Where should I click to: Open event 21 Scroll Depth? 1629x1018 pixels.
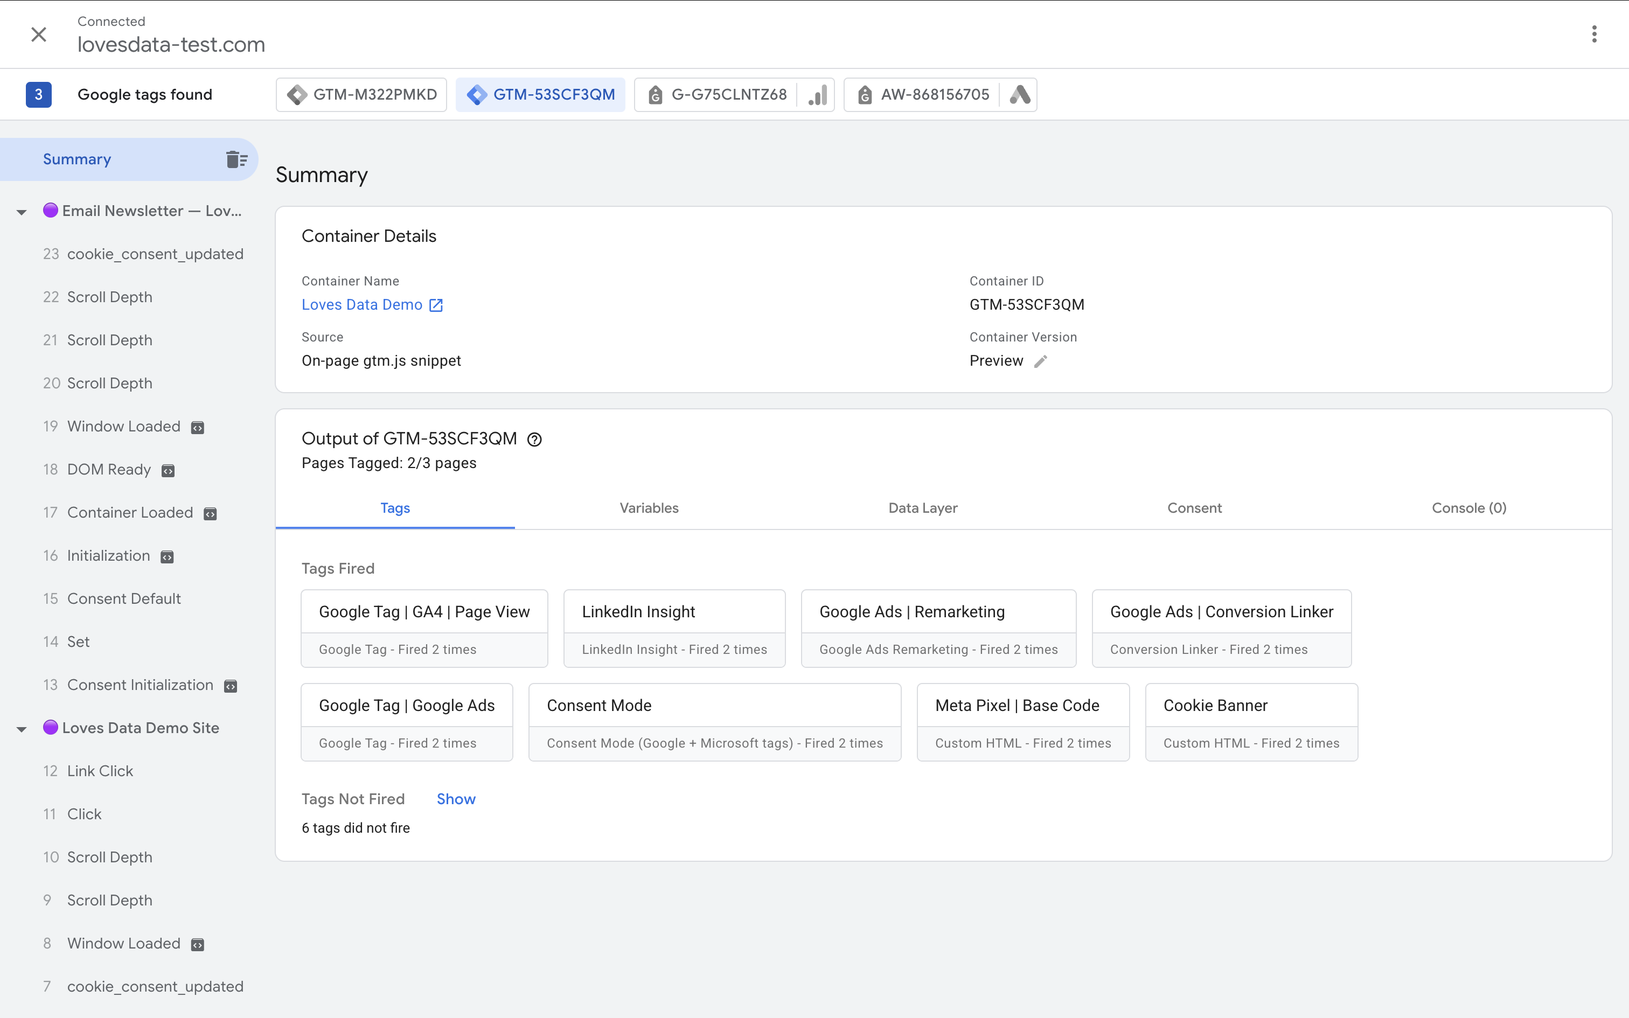pos(98,340)
